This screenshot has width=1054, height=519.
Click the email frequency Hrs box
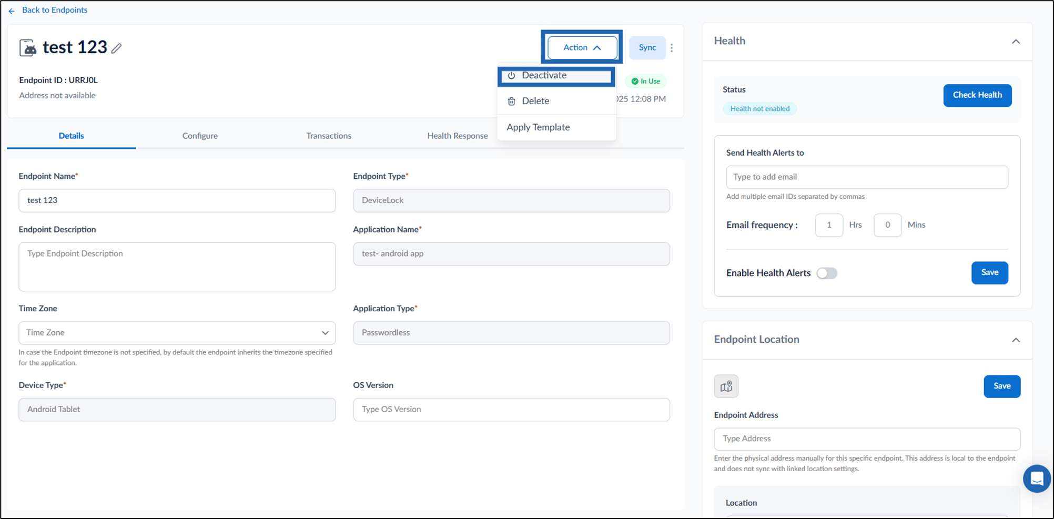point(829,225)
